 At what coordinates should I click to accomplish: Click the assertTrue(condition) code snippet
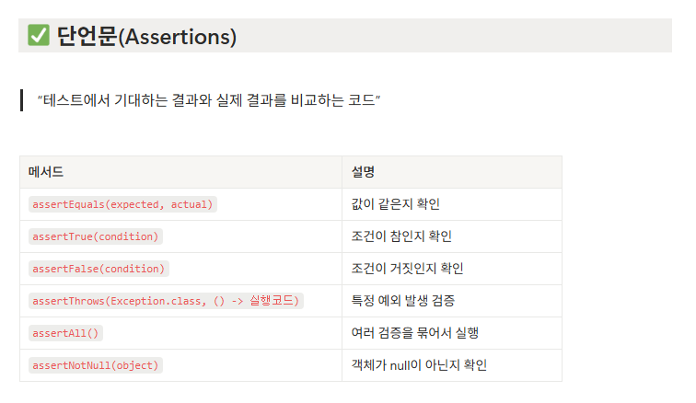pos(96,236)
